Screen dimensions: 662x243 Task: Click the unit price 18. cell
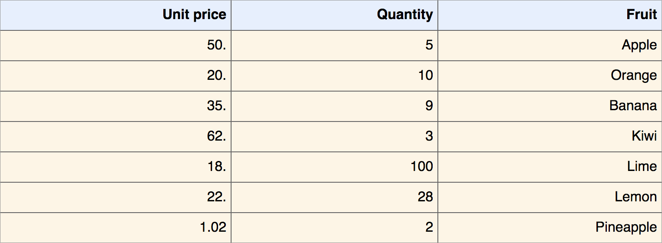click(x=216, y=167)
